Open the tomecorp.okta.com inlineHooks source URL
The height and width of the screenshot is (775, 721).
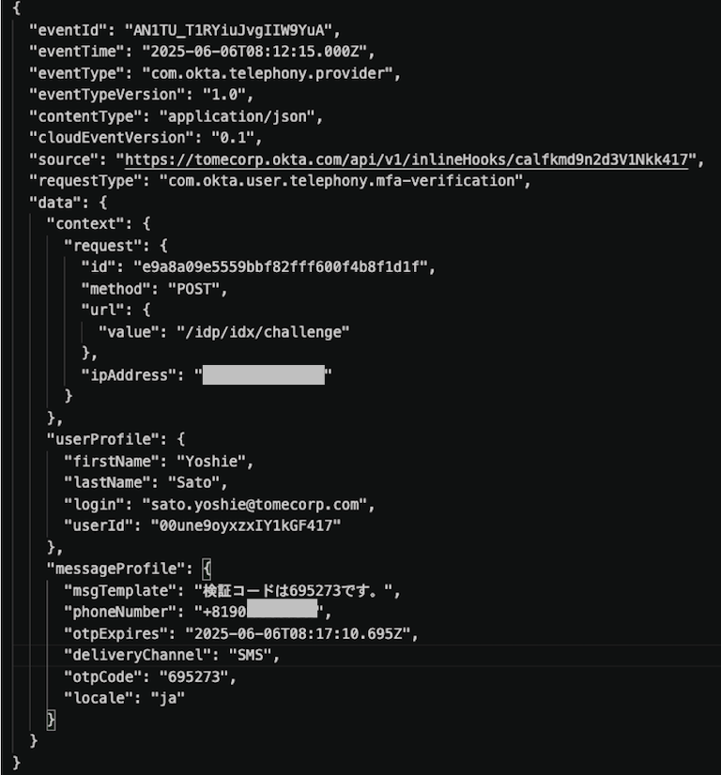coord(410,159)
